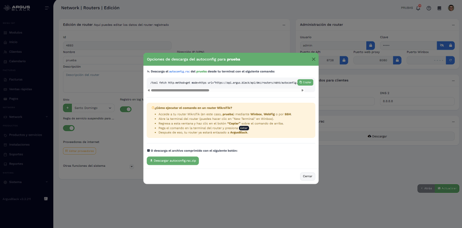The width and height of the screenshot is (462, 228).
Task: Click the Cerrar button
Action: coord(308,176)
